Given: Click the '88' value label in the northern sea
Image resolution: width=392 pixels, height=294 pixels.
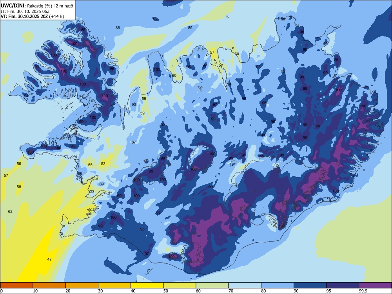Looking at the screenshot, I should pyautogui.click(x=118, y=28).
